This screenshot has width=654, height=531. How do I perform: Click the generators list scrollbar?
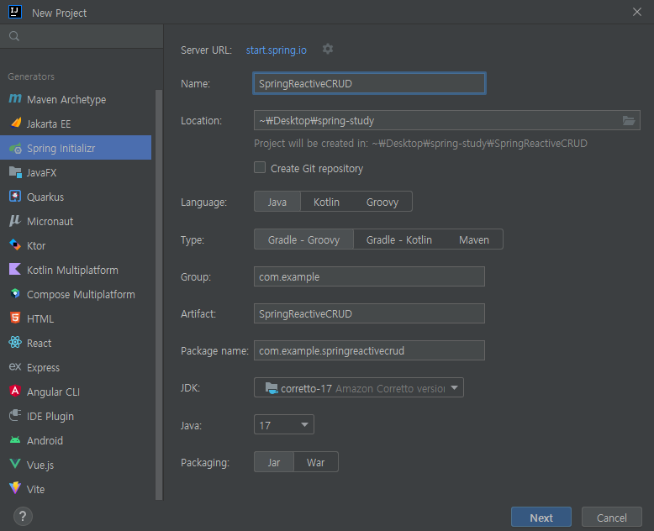pos(159,295)
